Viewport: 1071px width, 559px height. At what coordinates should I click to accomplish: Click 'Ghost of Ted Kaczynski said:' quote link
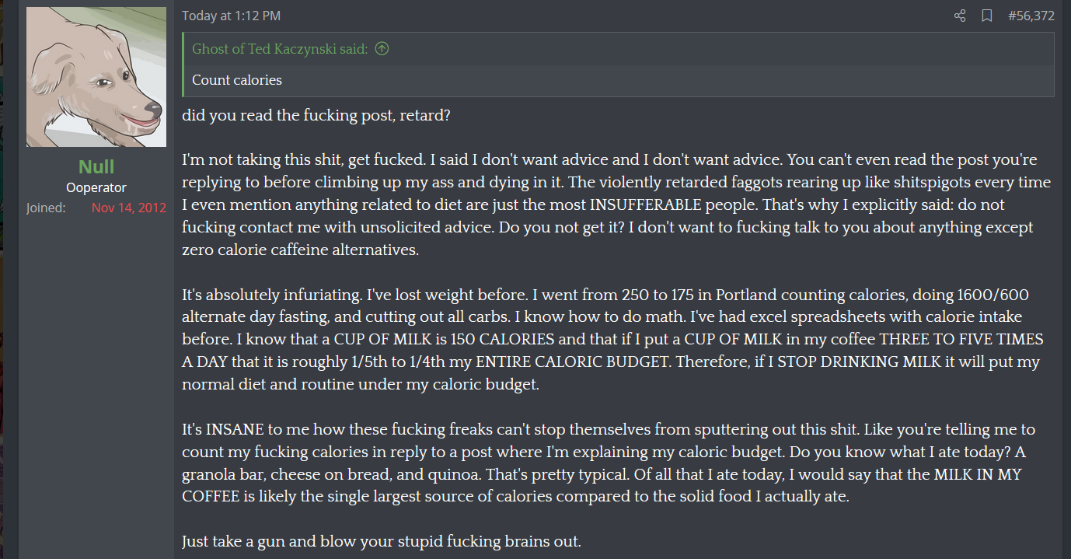pos(280,49)
